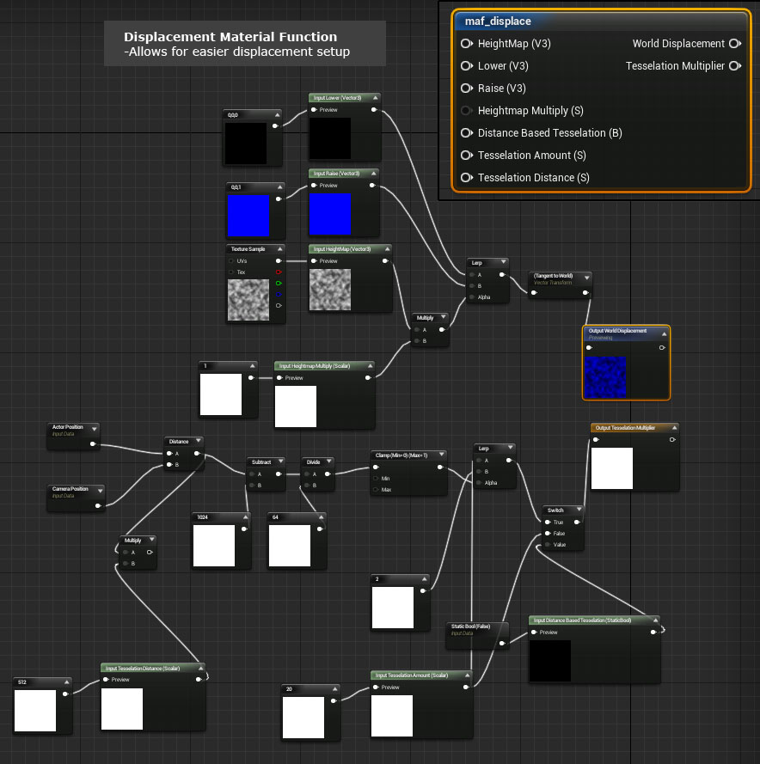Select the blue output pin on Texture Sample

(x=278, y=294)
